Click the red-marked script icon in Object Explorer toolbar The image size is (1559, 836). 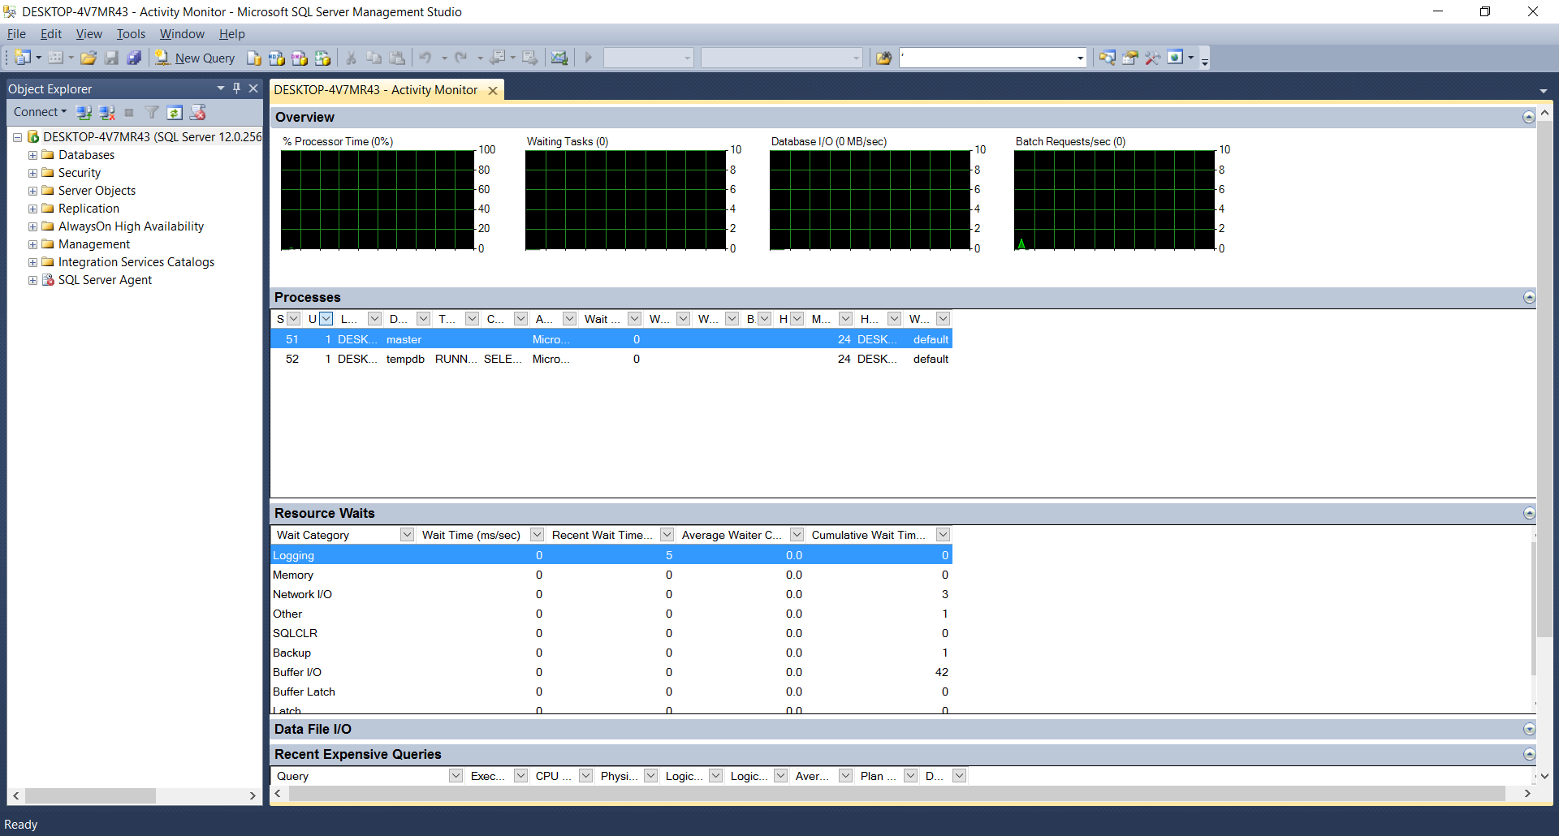pos(197,112)
